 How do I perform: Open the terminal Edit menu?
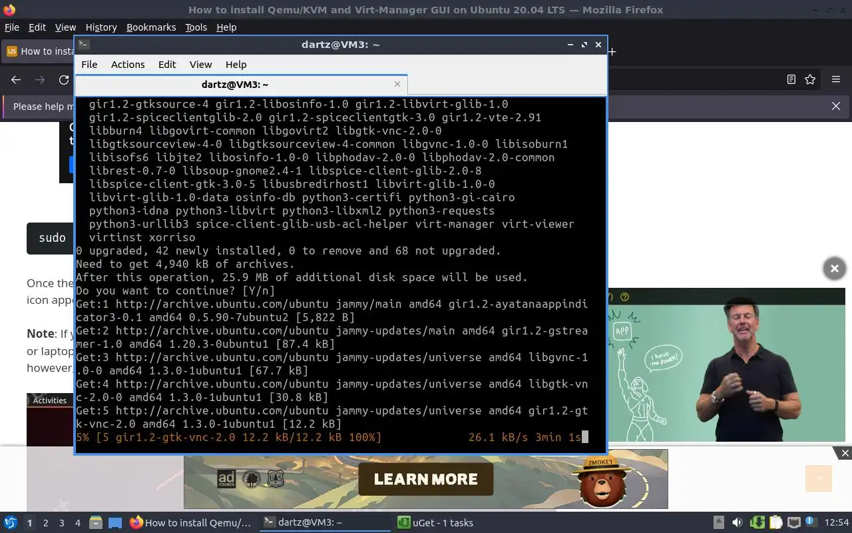167,65
